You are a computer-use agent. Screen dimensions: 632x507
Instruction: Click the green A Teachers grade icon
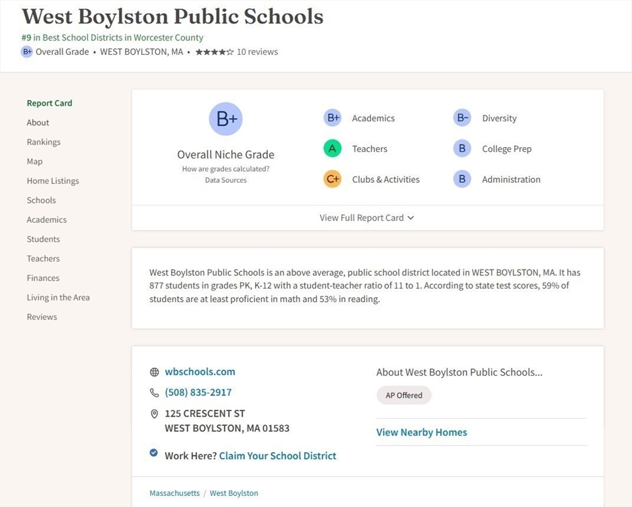(333, 149)
